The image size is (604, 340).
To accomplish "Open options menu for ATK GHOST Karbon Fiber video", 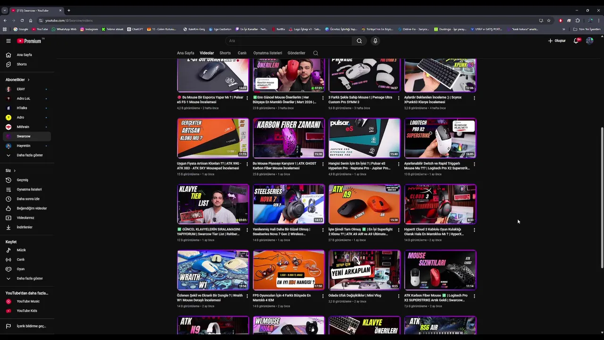I will pyautogui.click(x=323, y=164).
